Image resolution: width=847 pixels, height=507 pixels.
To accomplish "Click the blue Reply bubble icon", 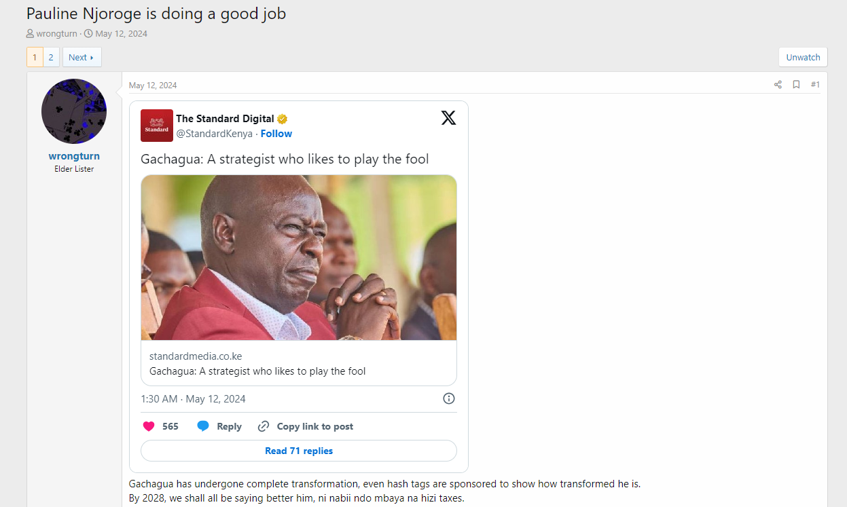I will click(203, 426).
